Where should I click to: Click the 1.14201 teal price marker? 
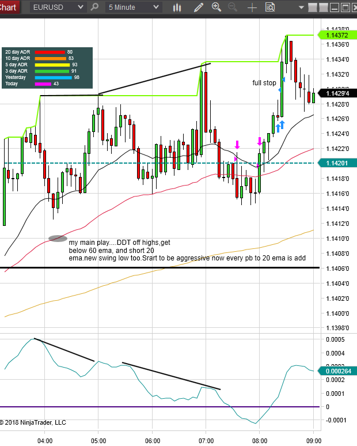coord(337,163)
